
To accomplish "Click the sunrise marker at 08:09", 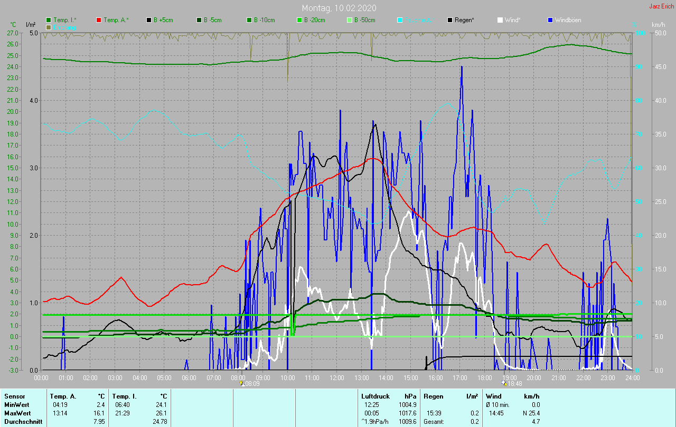I will [242, 384].
